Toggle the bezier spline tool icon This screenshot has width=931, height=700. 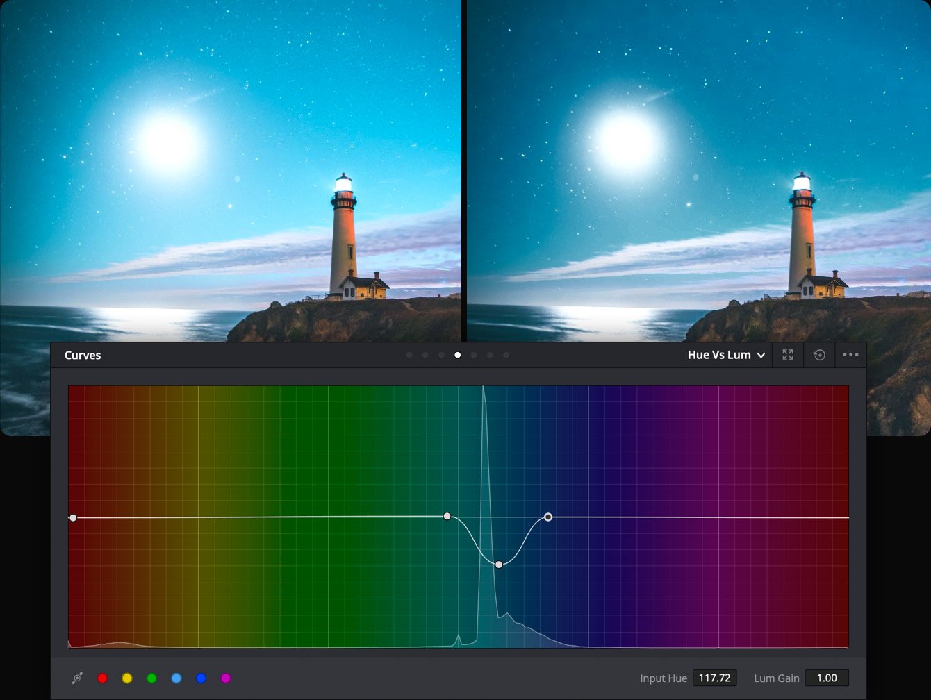(77, 678)
